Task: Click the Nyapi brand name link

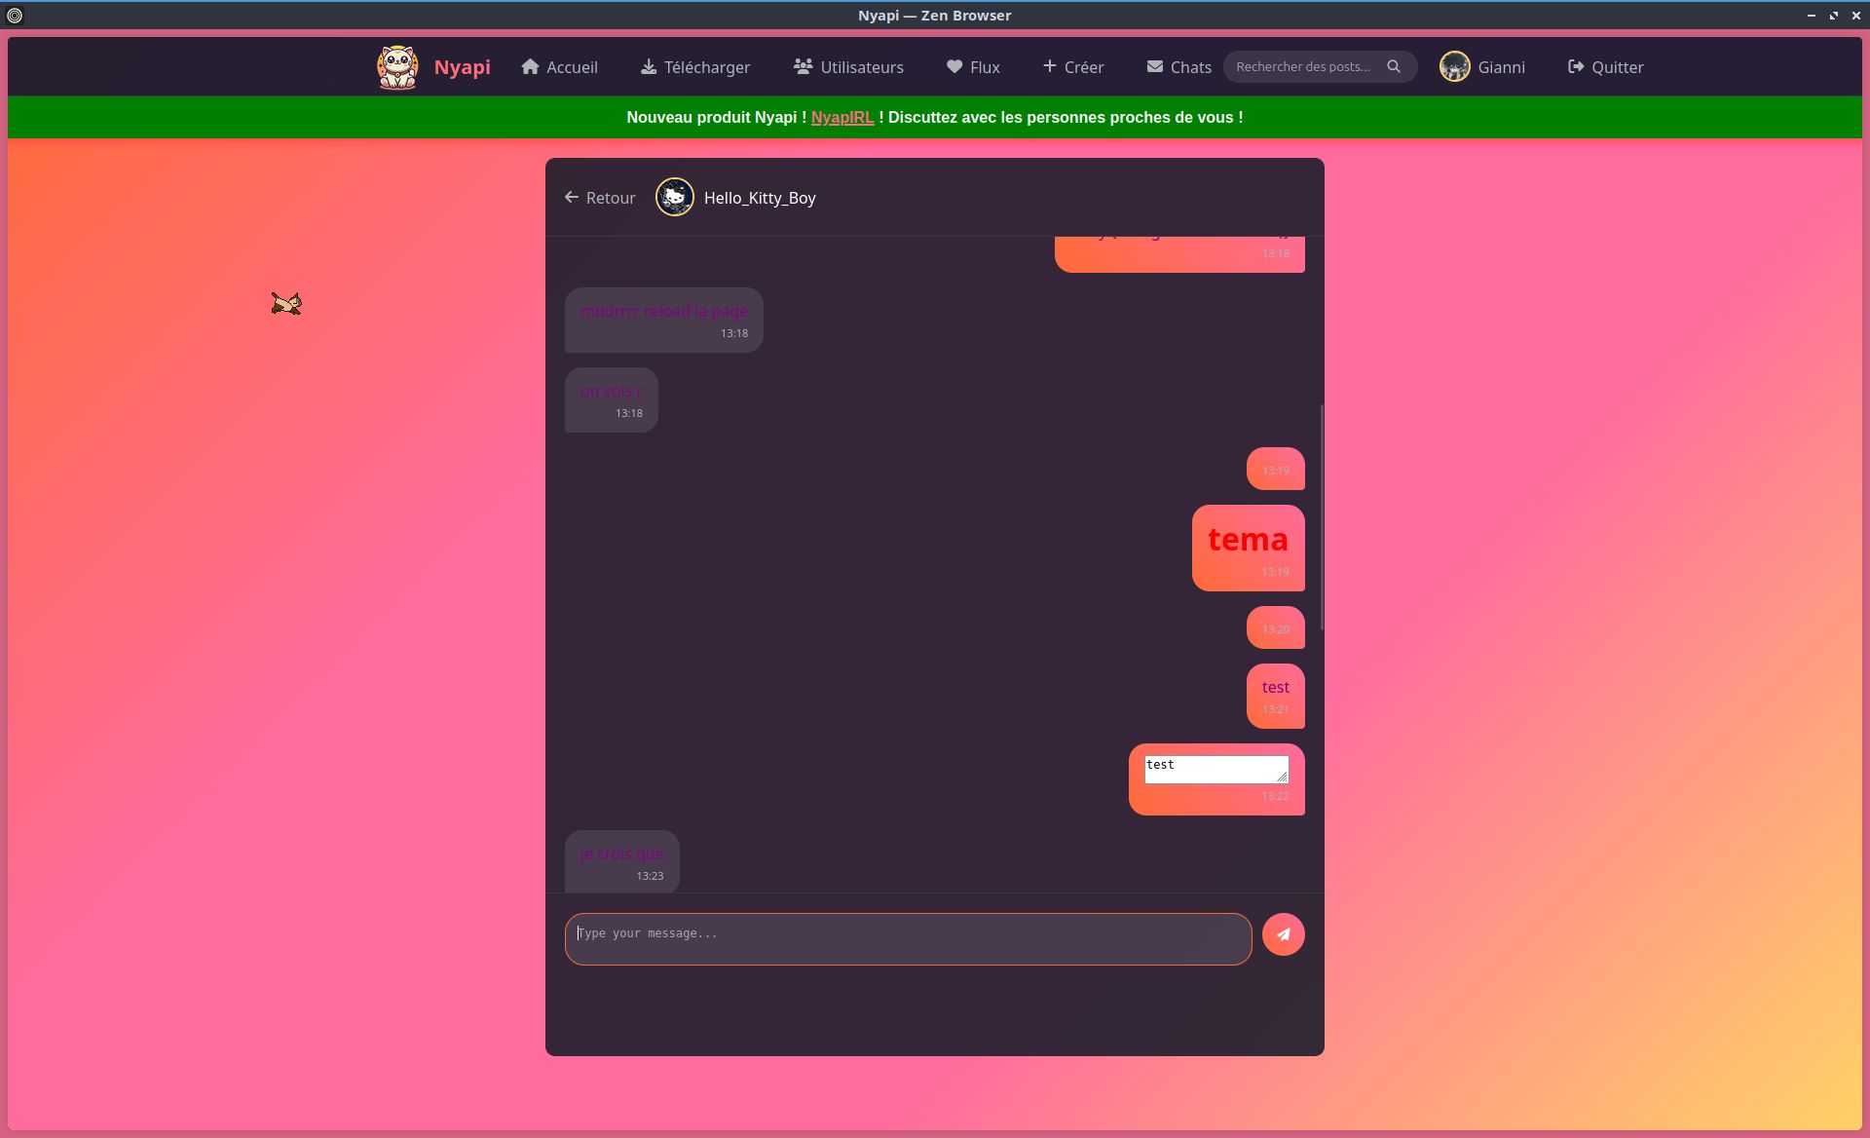Action: tap(462, 67)
